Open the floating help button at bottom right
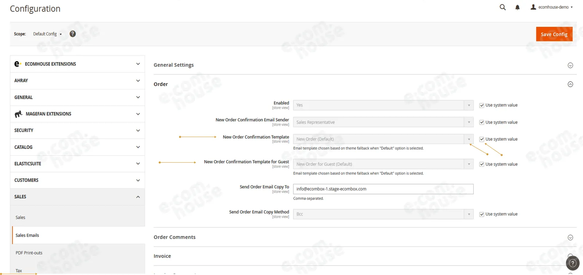This screenshot has height=275, width=583. point(572,263)
